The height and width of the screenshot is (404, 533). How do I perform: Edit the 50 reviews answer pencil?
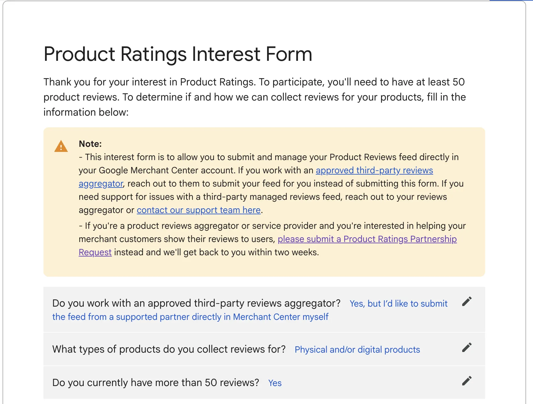point(467,381)
